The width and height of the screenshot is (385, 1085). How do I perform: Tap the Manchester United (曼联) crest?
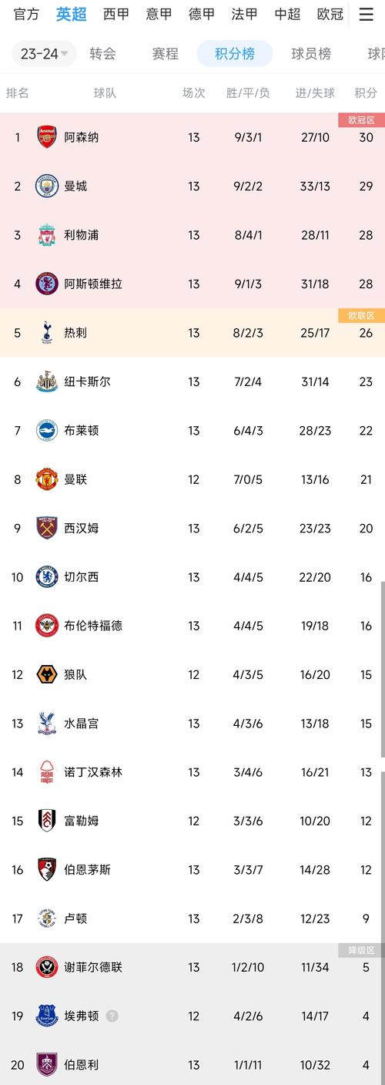[x=47, y=479]
